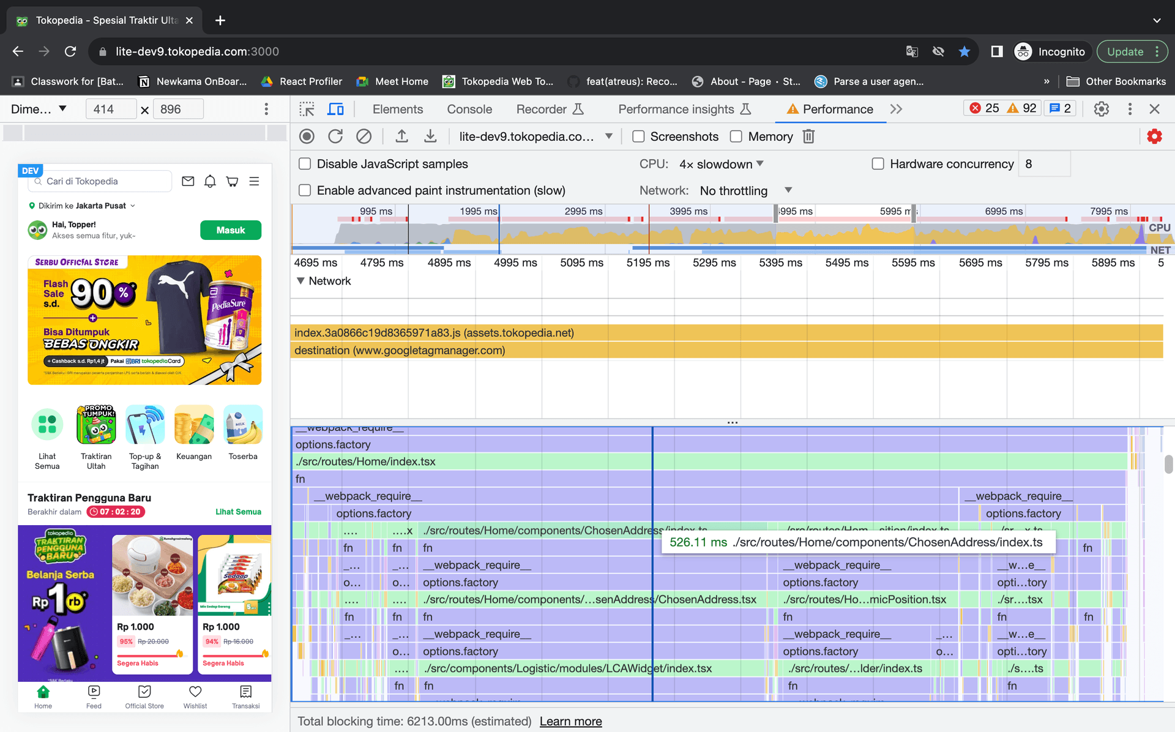1175x732 pixels.
Task: Open Official Store bottom nav item
Action: point(144,697)
